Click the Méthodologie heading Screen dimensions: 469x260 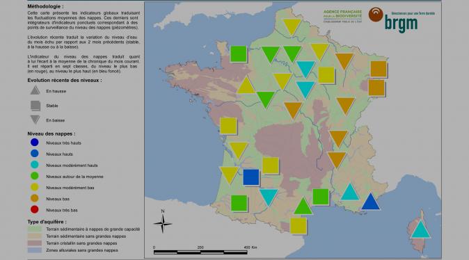[x=45, y=6]
